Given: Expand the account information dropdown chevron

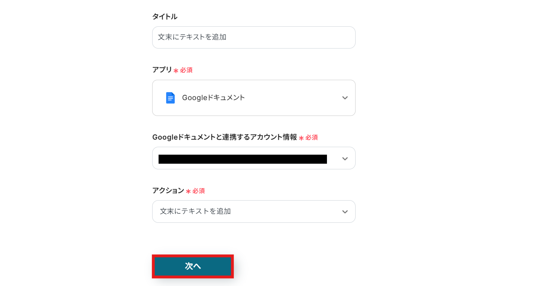Looking at the screenshot, I should (x=345, y=159).
